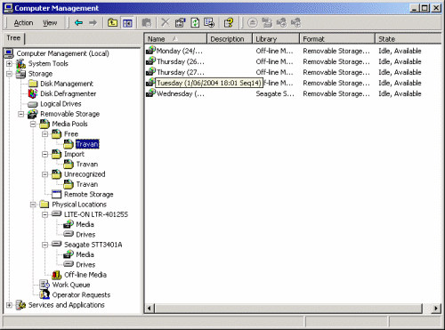Image resolution: width=445 pixels, height=330 pixels.
Task: Click the Remote Storage window icon
Action: [x=56, y=194]
